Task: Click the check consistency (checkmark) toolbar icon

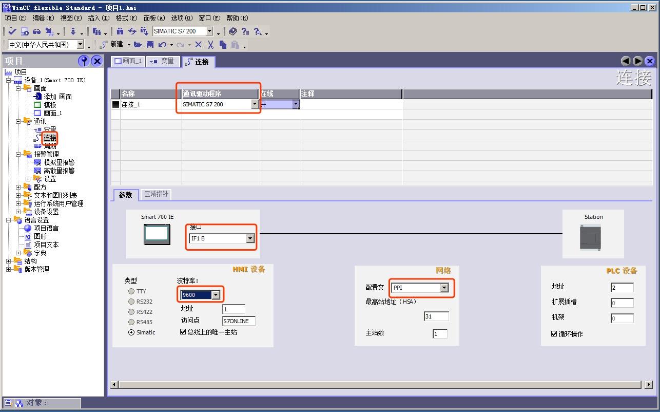Action: coord(12,31)
